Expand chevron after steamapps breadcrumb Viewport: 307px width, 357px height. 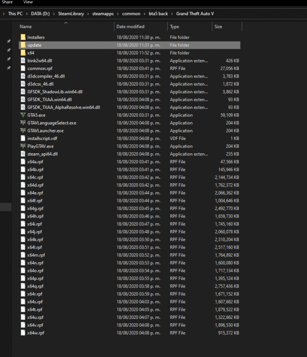(118, 14)
